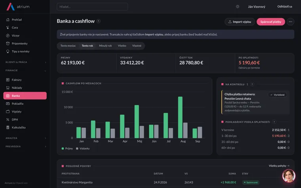The height and width of the screenshot is (188, 301).
Task: Click help icon next to Banka a cashflow
Action: coord(99,21)
